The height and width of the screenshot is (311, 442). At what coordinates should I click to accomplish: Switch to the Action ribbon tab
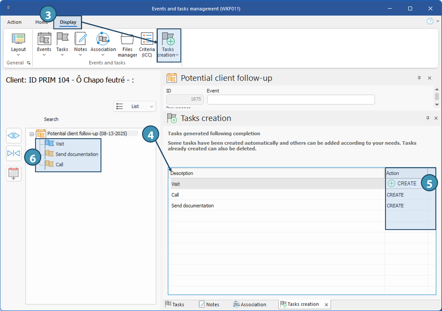tap(14, 22)
